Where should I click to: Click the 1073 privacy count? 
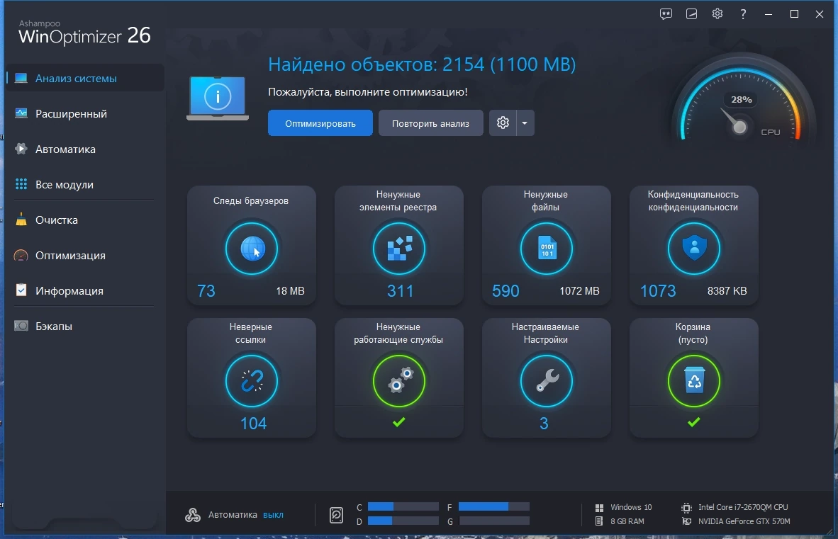click(658, 291)
